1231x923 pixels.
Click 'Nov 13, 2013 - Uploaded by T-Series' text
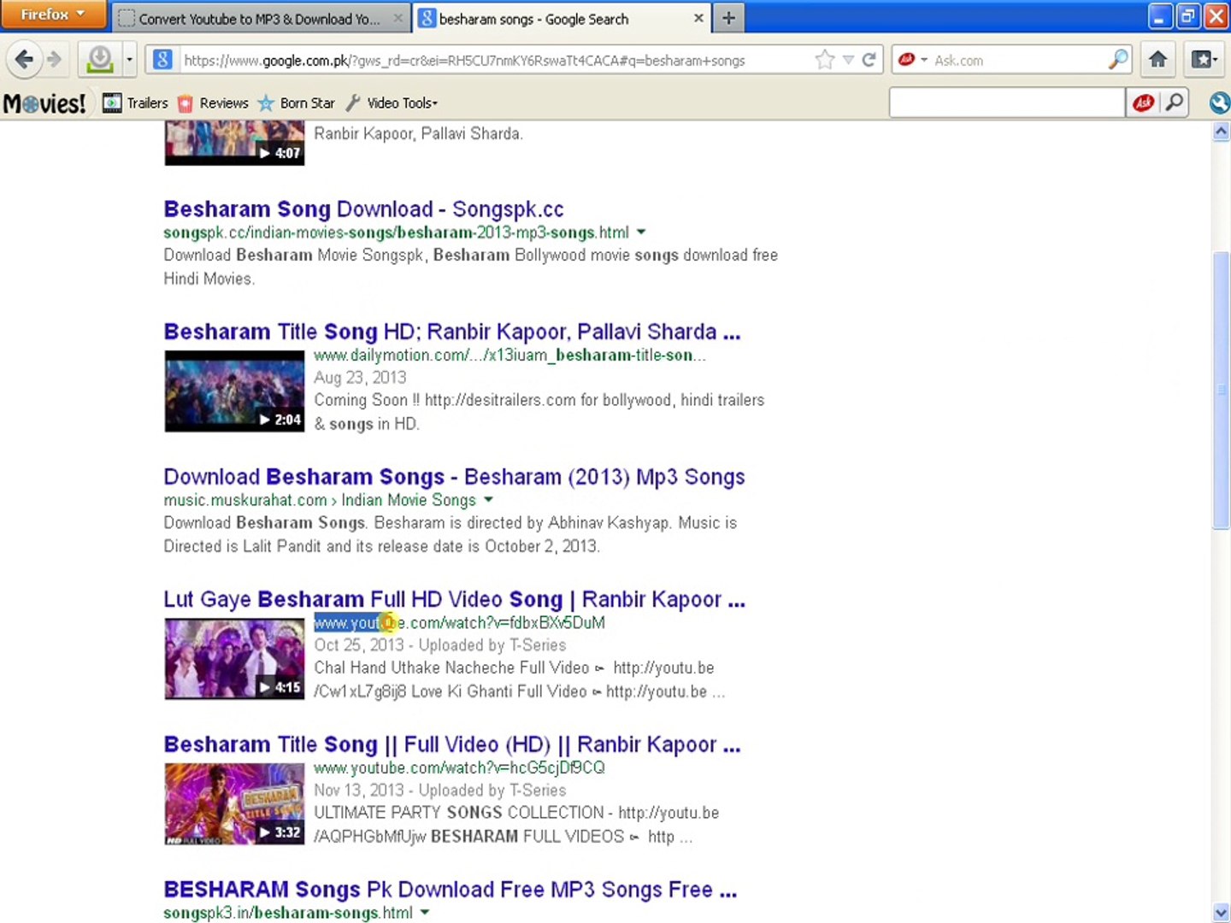(439, 791)
